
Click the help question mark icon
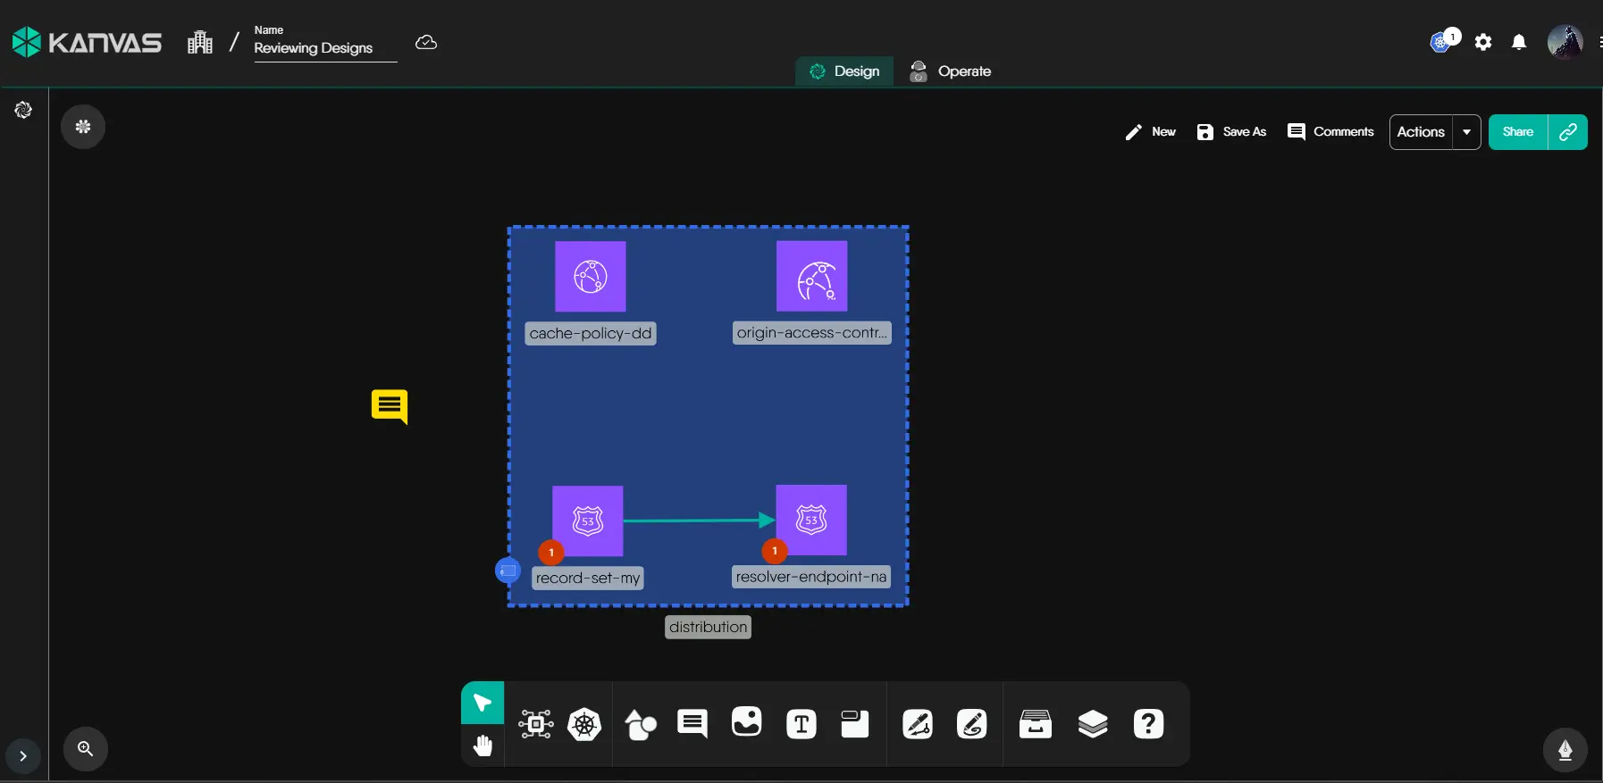click(x=1148, y=724)
